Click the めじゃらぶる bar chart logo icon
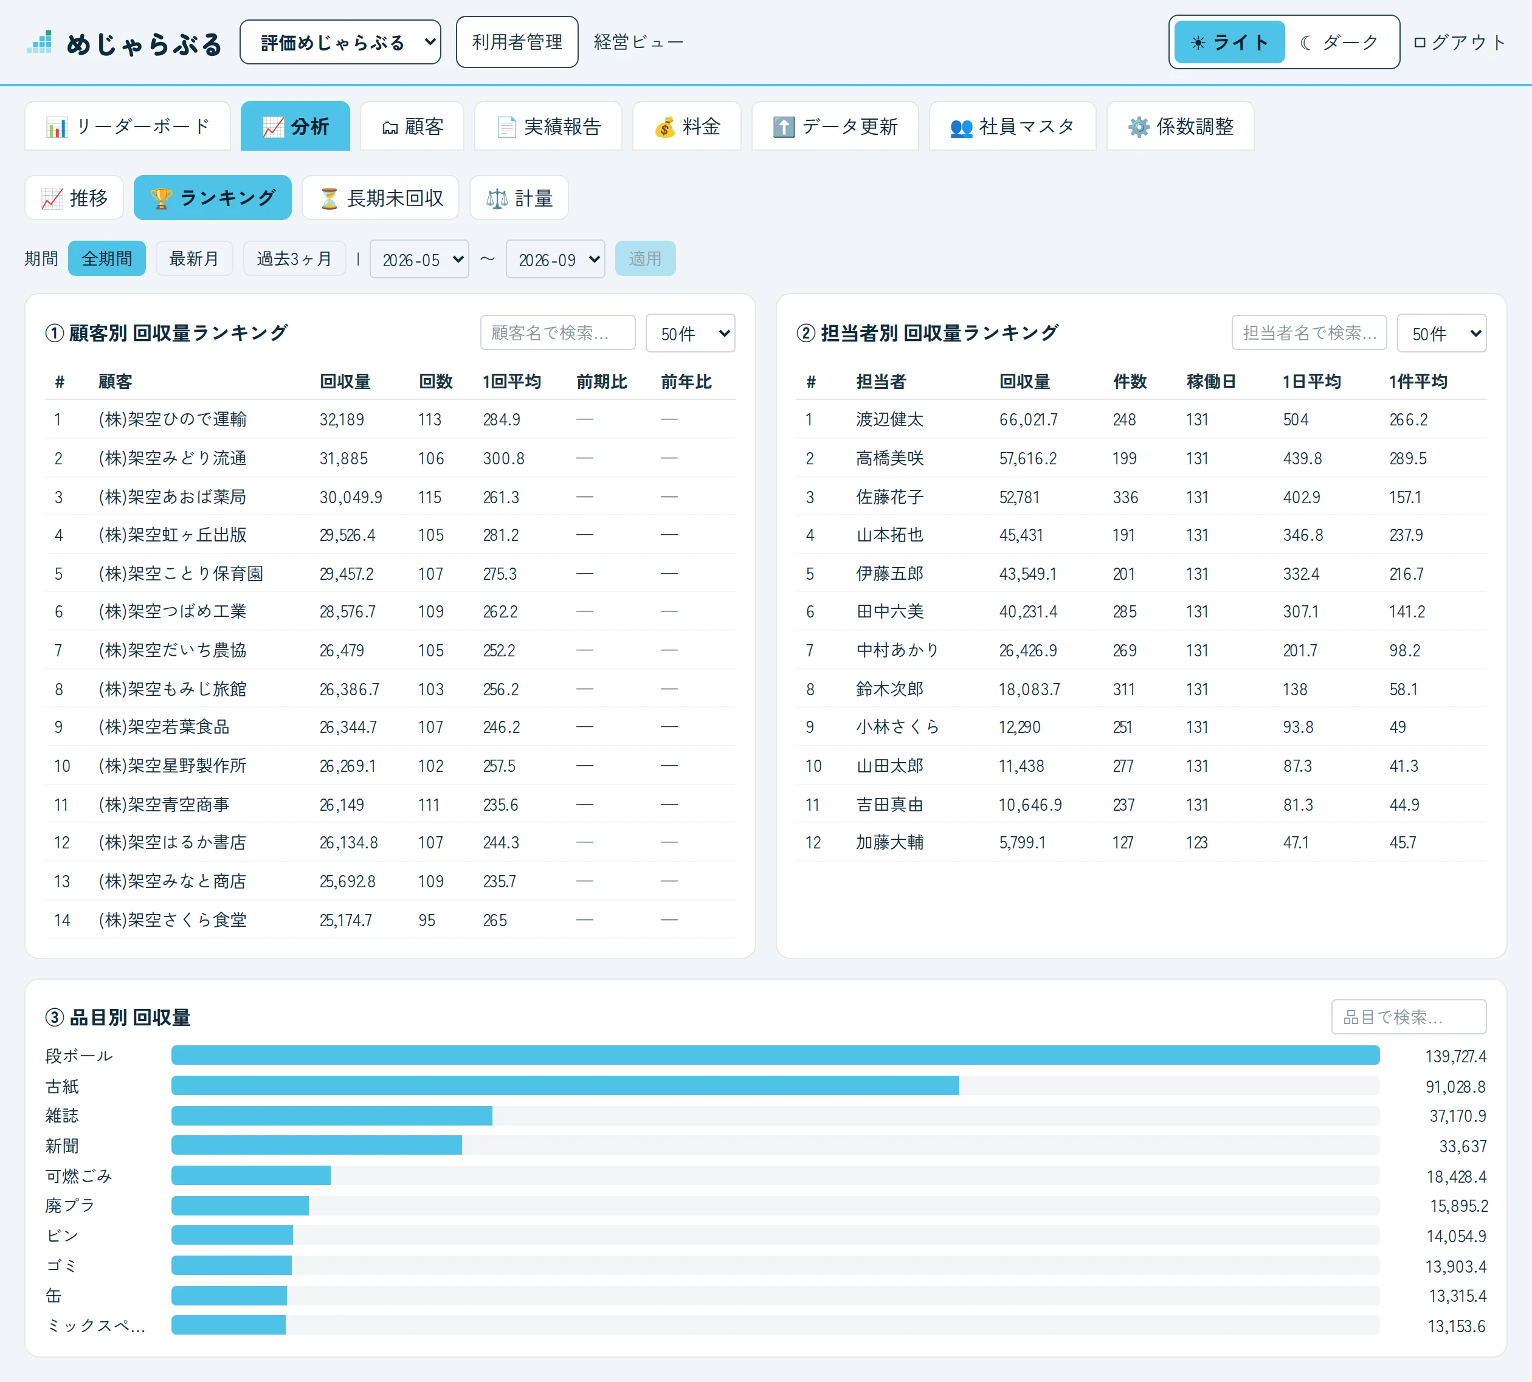1532x1382 pixels. click(40, 43)
